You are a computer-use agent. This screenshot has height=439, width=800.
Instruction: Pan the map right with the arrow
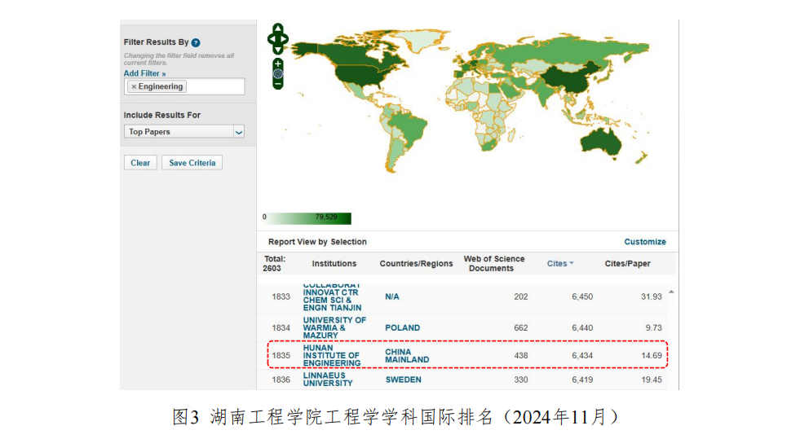pos(285,39)
